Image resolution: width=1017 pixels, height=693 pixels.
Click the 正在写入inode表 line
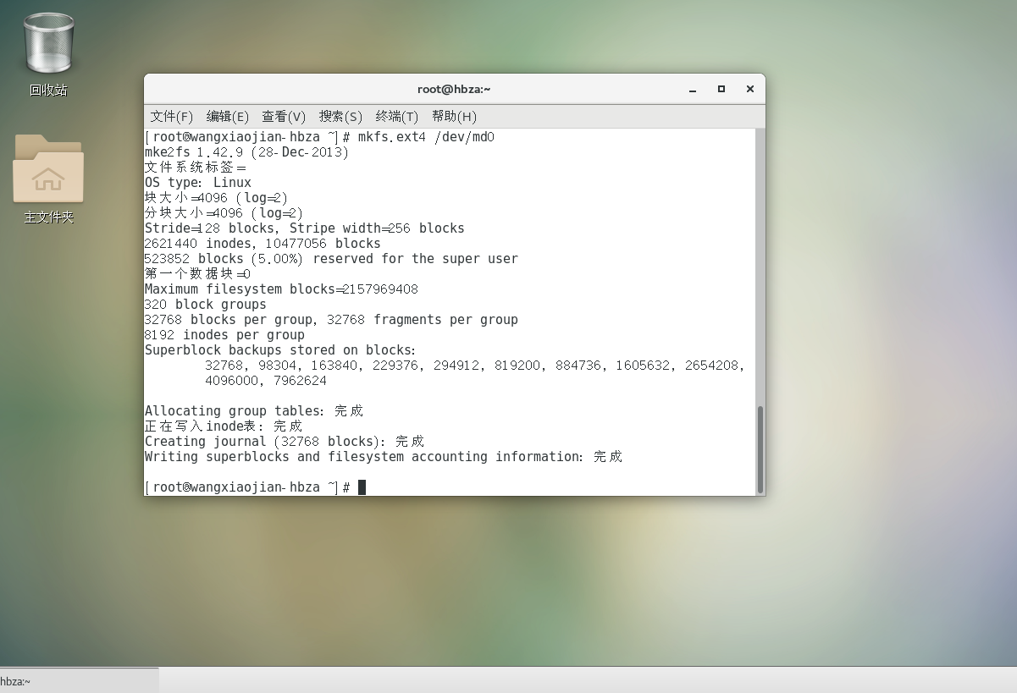click(x=224, y=426)
